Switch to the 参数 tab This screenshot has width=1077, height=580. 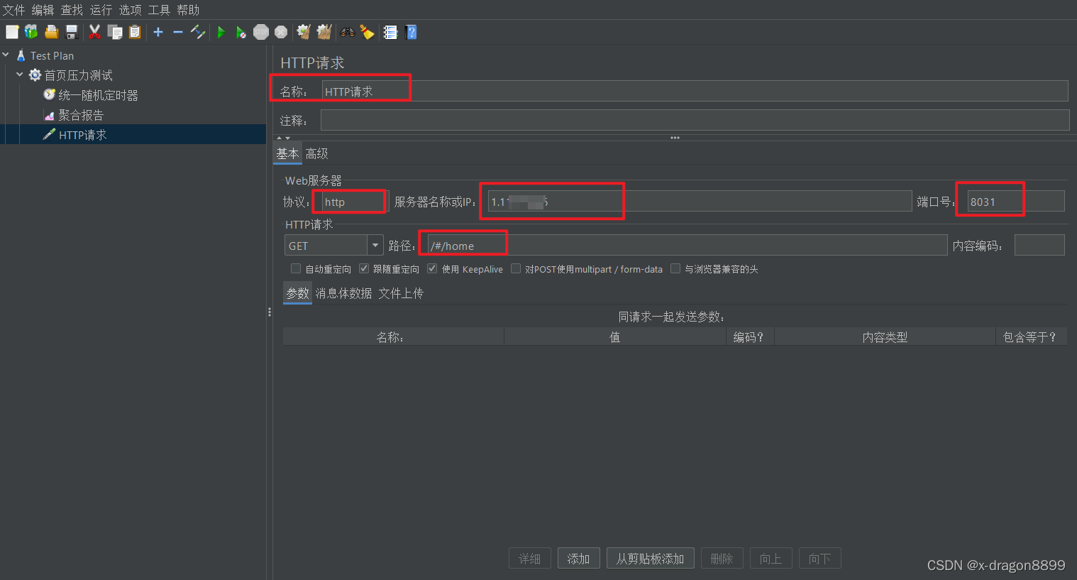click(297, 293)
